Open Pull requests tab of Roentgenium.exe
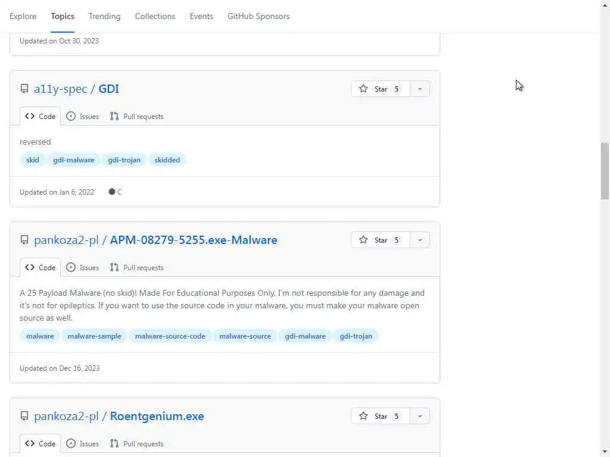 (x=136, y=444)
